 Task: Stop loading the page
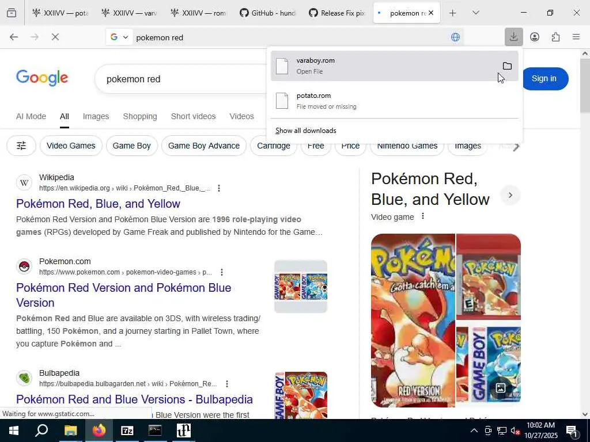pyautogui.click(x=55, y=37)
